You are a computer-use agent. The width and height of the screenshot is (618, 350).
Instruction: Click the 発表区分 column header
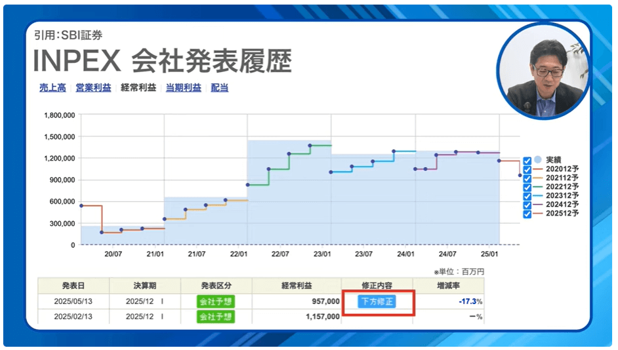coord(216,286)
